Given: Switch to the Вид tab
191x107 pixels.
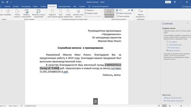Looking at the screenshot, I should pos(75,7).
